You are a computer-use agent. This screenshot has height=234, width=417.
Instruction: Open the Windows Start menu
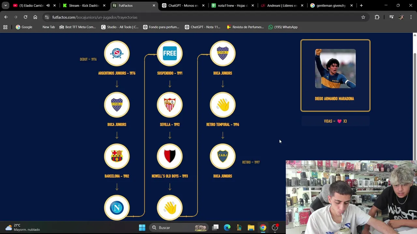click(142, 227)
